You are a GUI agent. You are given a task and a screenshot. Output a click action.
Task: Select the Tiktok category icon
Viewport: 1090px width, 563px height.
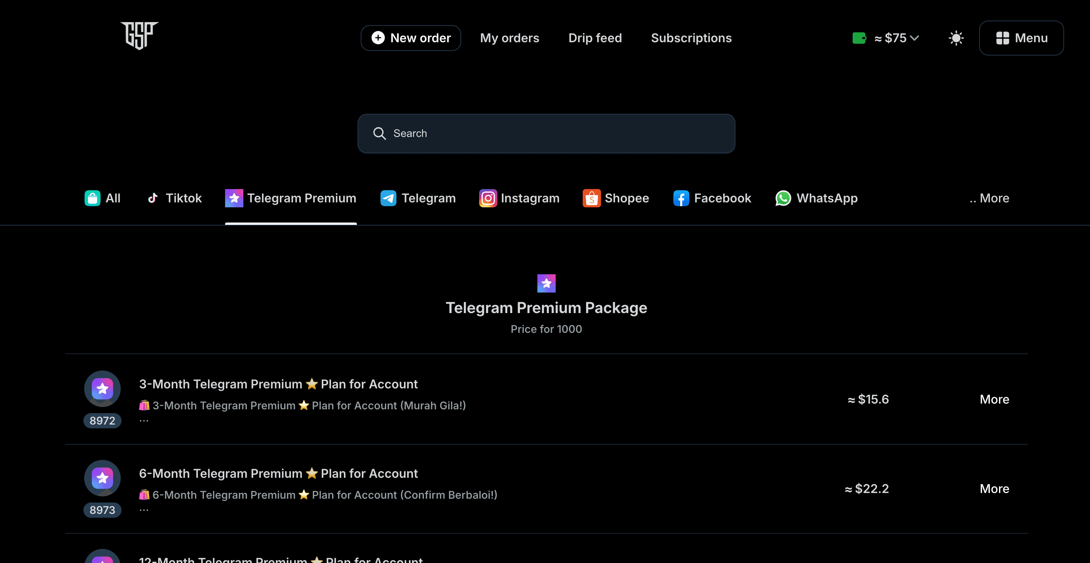pos(153,198)
